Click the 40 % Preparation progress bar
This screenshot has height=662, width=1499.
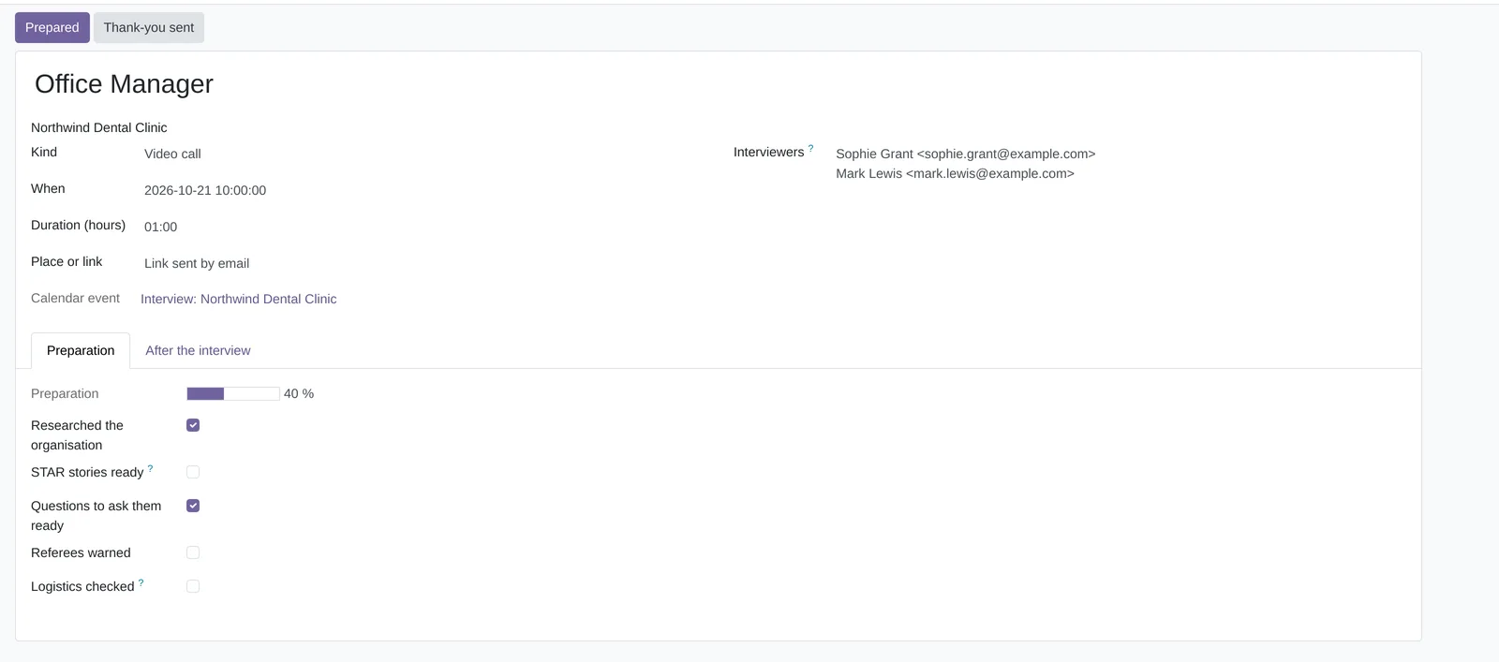point(233,393)
